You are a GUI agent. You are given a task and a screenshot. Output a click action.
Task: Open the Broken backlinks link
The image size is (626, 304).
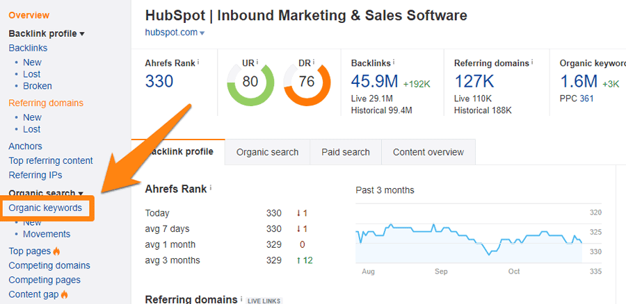click(x=38, y=86)
